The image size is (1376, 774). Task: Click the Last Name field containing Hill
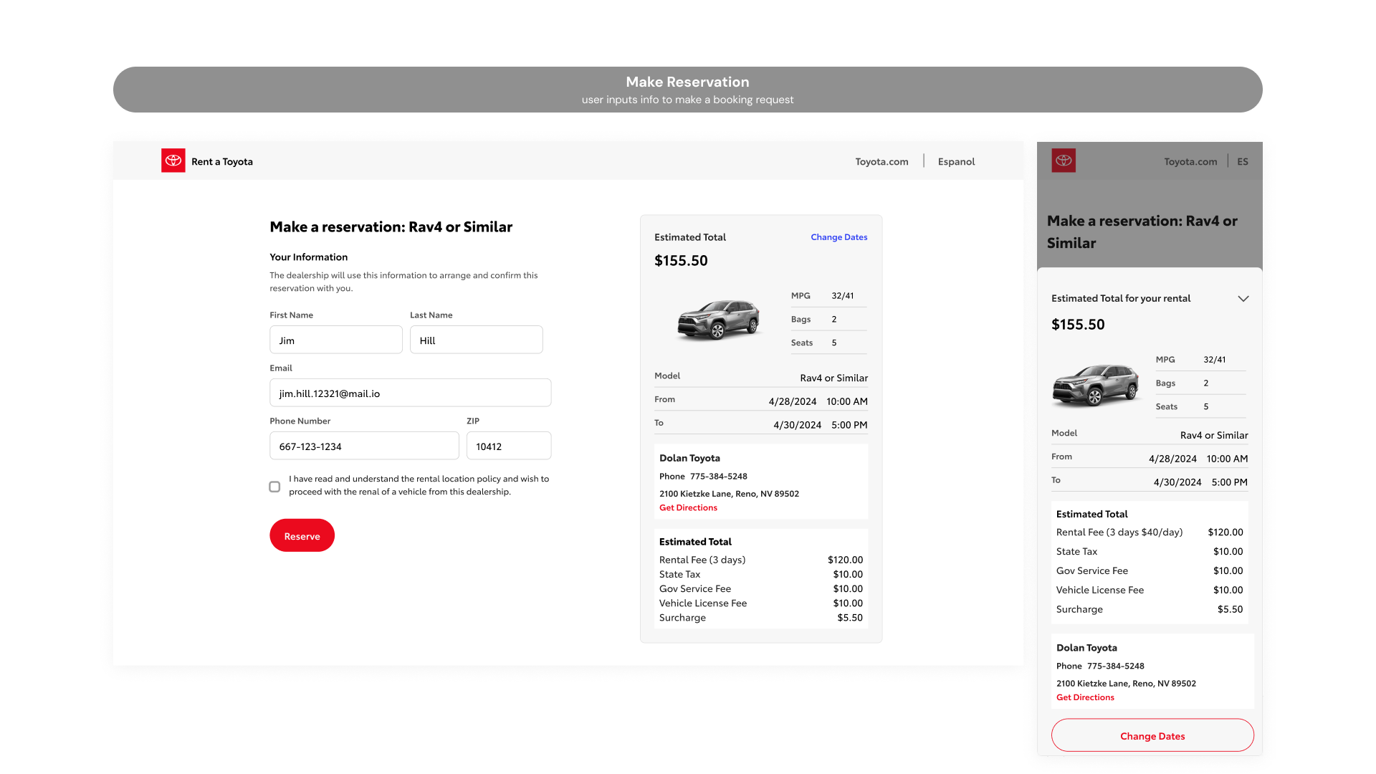click(x=477, y=340)
